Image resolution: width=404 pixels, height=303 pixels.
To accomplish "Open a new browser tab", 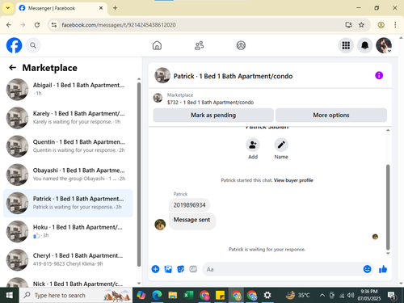I will click(x=115, y=8).
